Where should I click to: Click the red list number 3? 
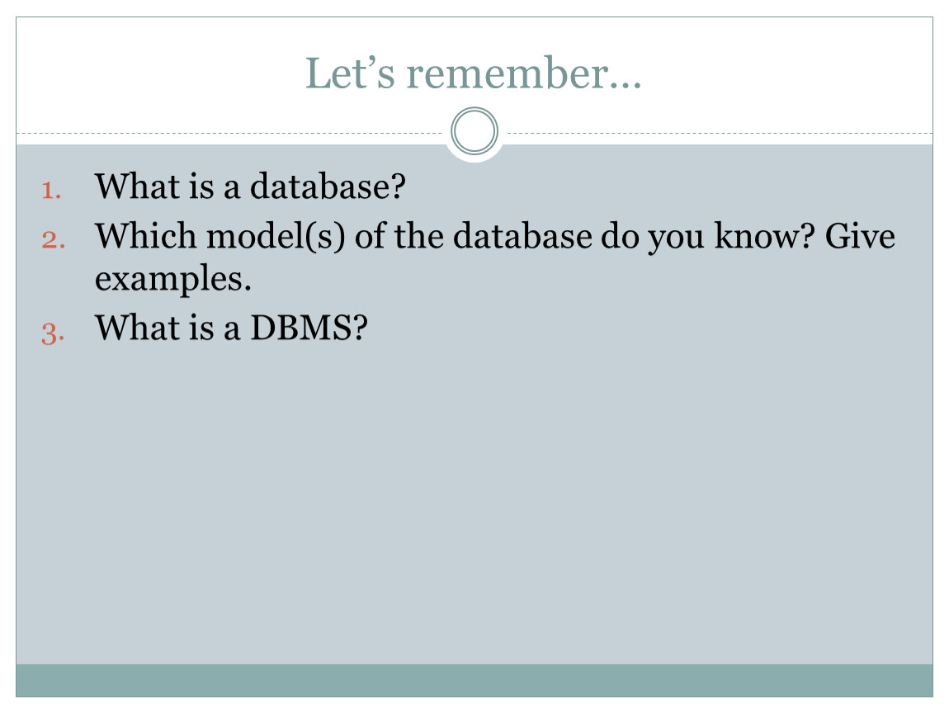click(53, 333)
